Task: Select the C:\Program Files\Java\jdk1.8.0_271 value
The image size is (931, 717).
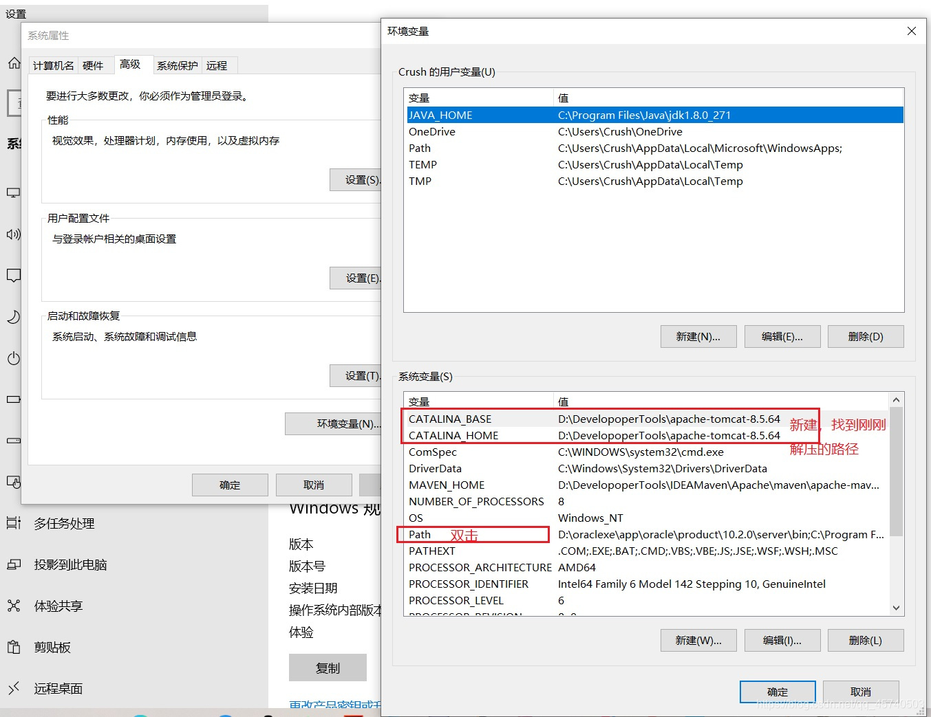Action: [644, 115]
